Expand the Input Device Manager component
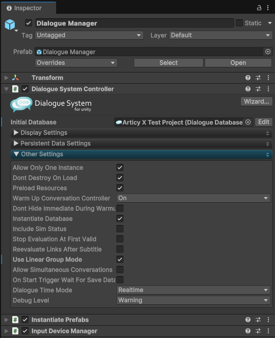 point(7,331)
